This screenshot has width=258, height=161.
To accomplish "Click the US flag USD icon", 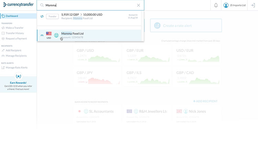I will click(49, 34).
